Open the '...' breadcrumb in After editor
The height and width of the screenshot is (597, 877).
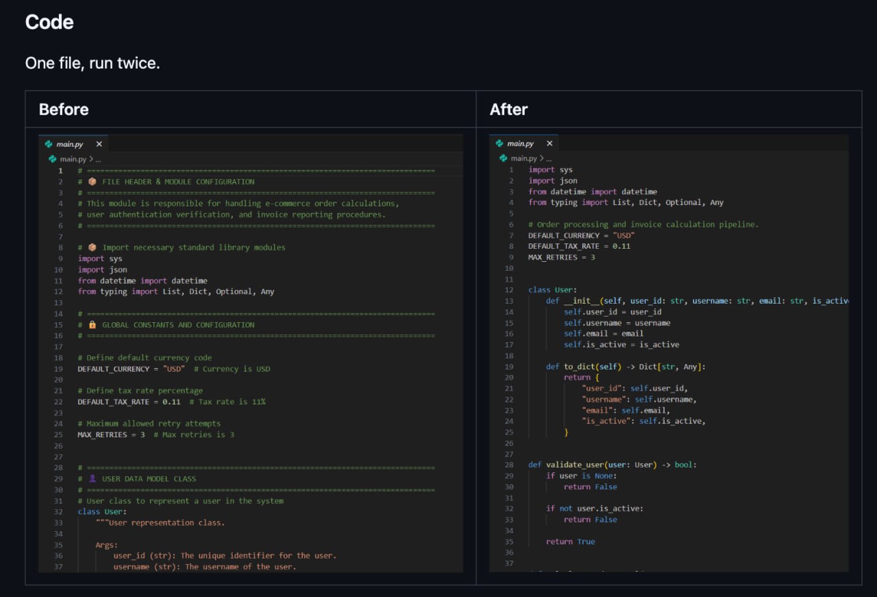pyautogui.click(x=548, y=158)
